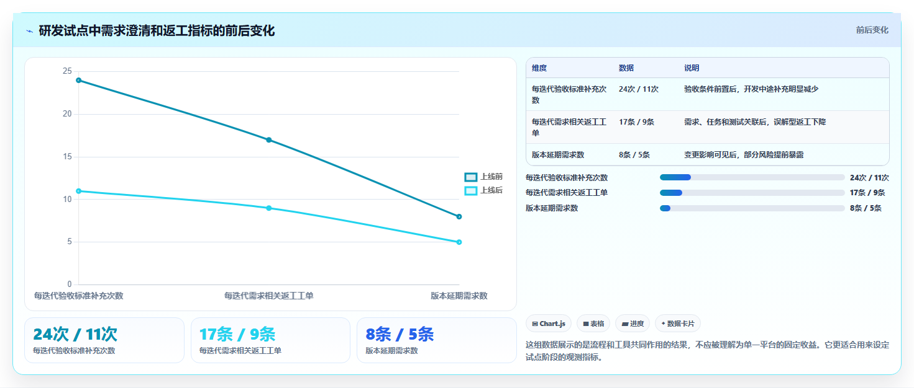Click table cell 每迭代验收标准补充次数
914x388 pixels.
tap(569, 94)
